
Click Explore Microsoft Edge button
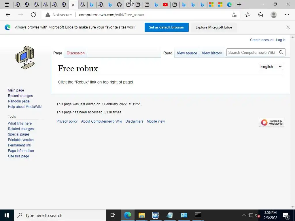click(x=214, y=27)
